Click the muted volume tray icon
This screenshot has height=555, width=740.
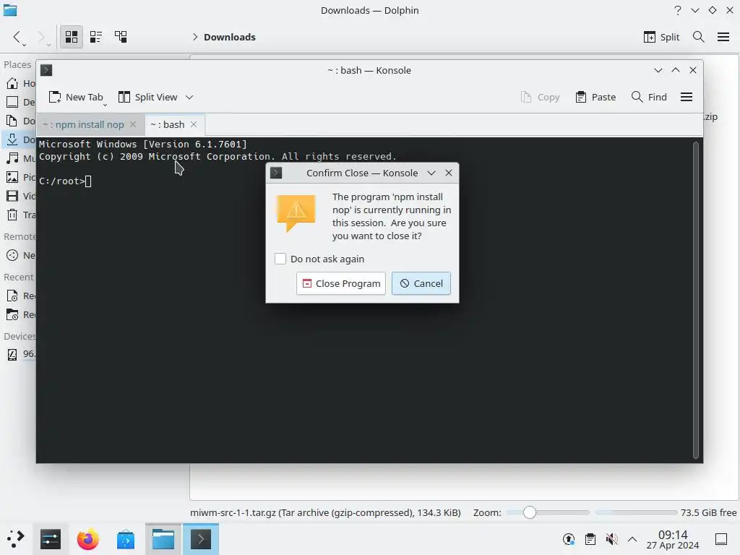click(611, 539)
